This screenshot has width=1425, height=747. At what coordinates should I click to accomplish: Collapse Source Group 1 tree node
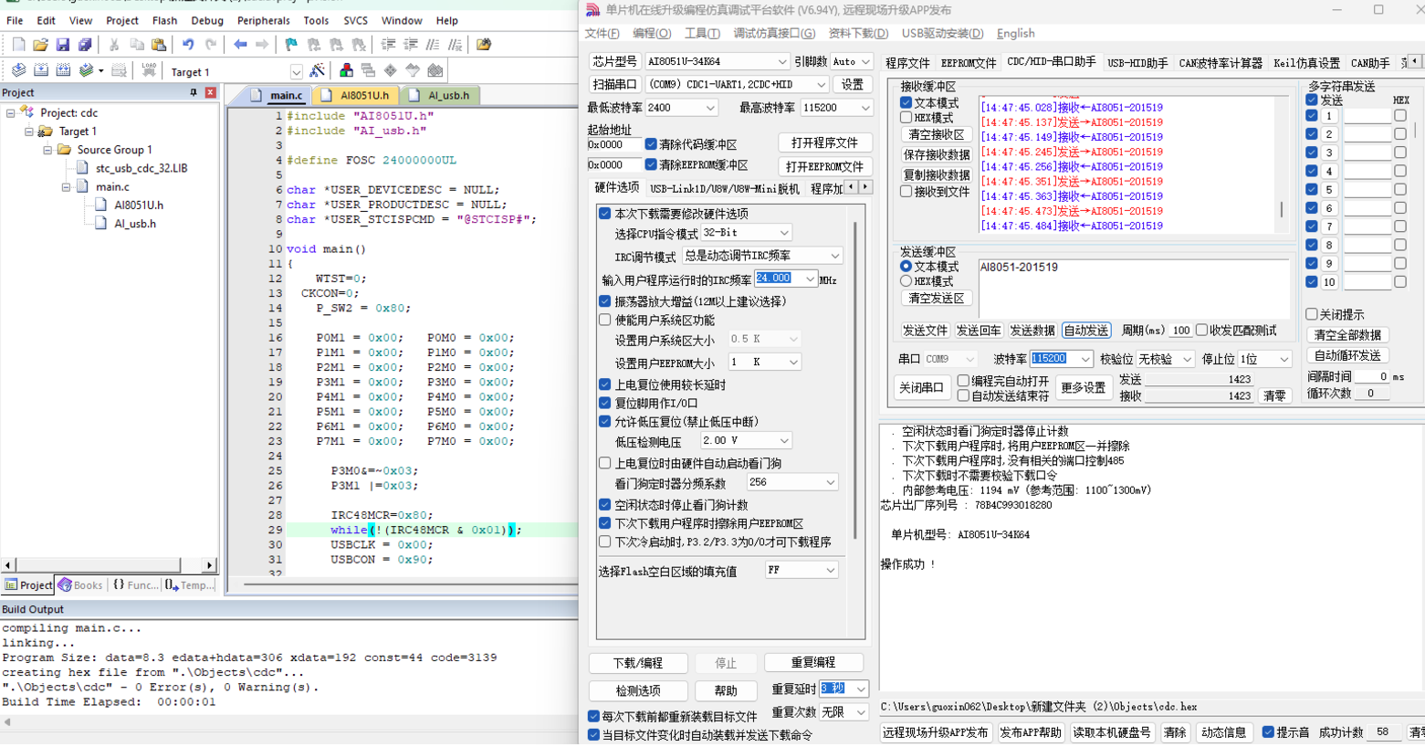47,150
